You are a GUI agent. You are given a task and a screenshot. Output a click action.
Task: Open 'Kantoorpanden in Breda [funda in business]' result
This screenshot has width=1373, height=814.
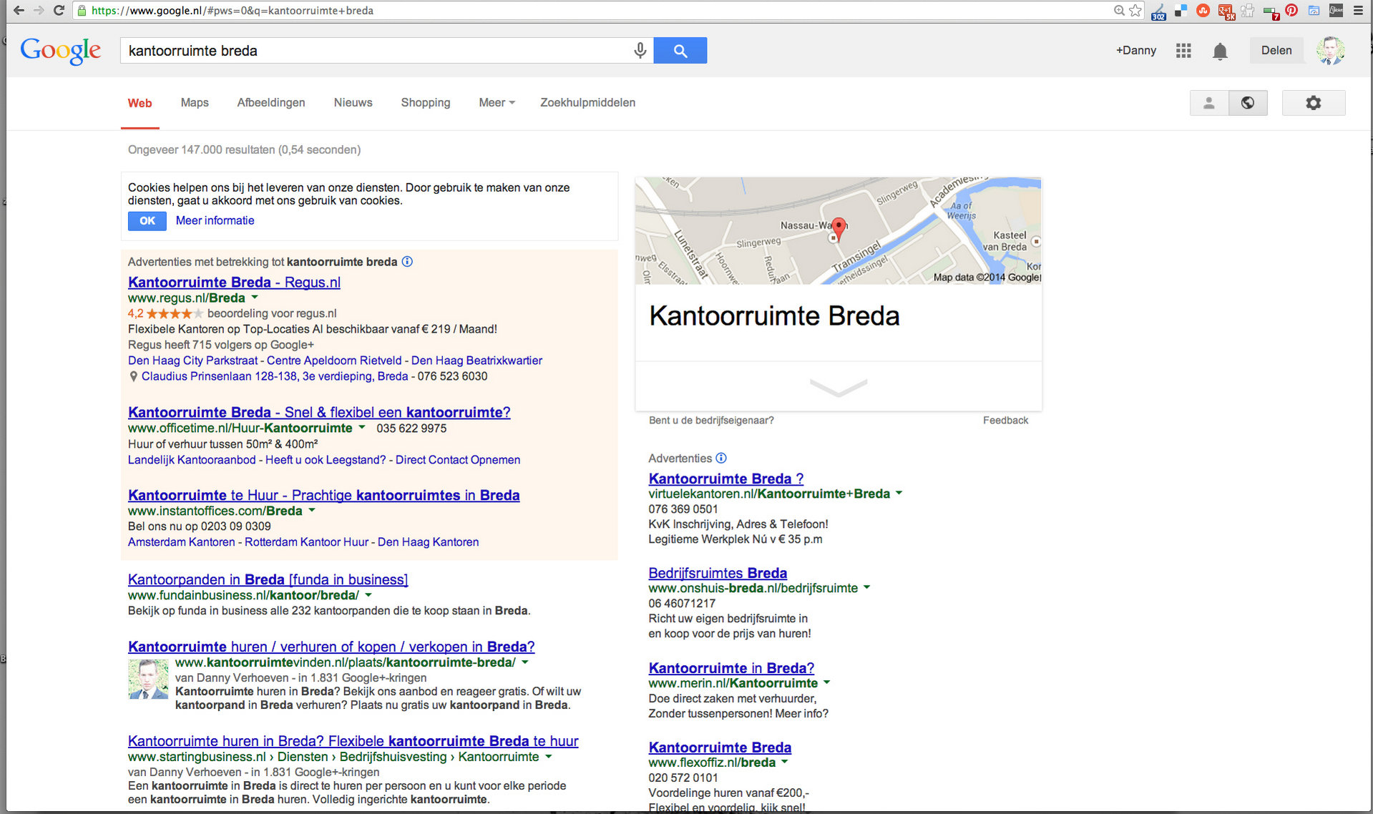[268, 579]
